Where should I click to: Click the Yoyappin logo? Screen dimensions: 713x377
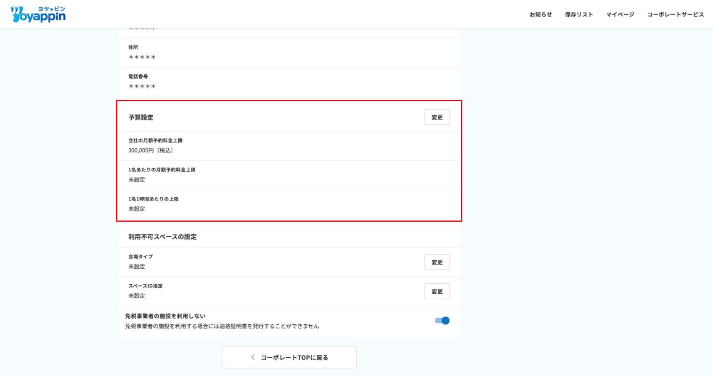[38, 14]
